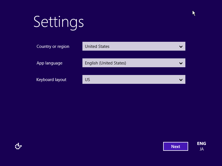Click the Keyboard layout label
This screenshot has width=222, height=166.
pyautogui.click(x=51, y=79)
